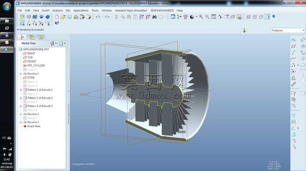Print the model using the printer icon
Image resolution: width=306 pixels, height=171 pixels.
click(x=76, y=17)
